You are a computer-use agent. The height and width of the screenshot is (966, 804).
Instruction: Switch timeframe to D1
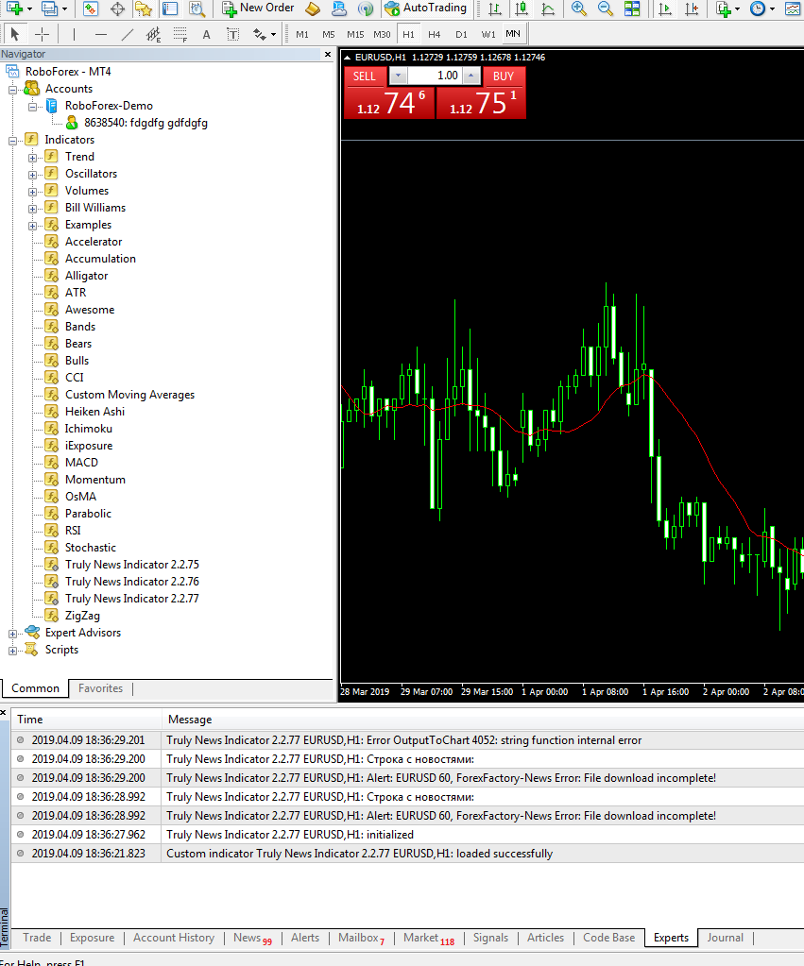pos(461,35)
